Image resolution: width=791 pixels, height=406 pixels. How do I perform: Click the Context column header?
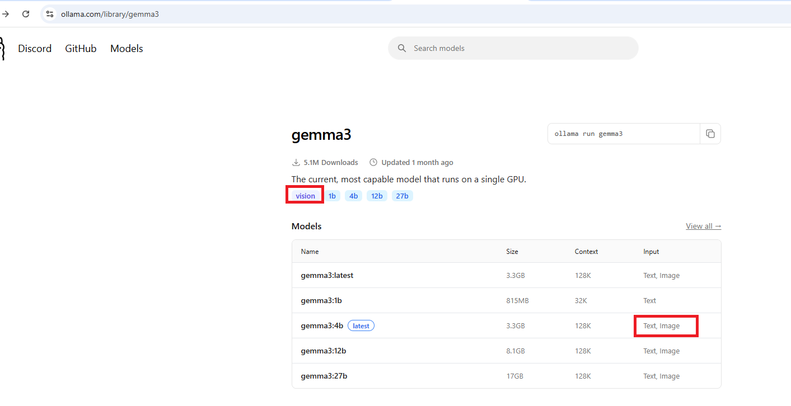click(586, 252)
